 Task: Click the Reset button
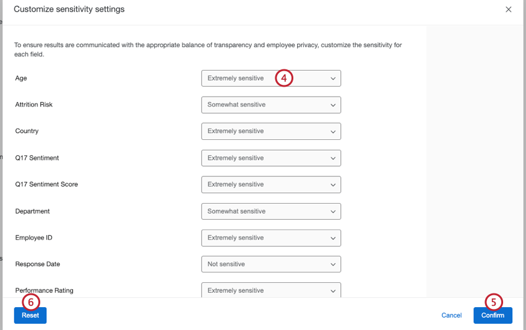coord(30,315)
